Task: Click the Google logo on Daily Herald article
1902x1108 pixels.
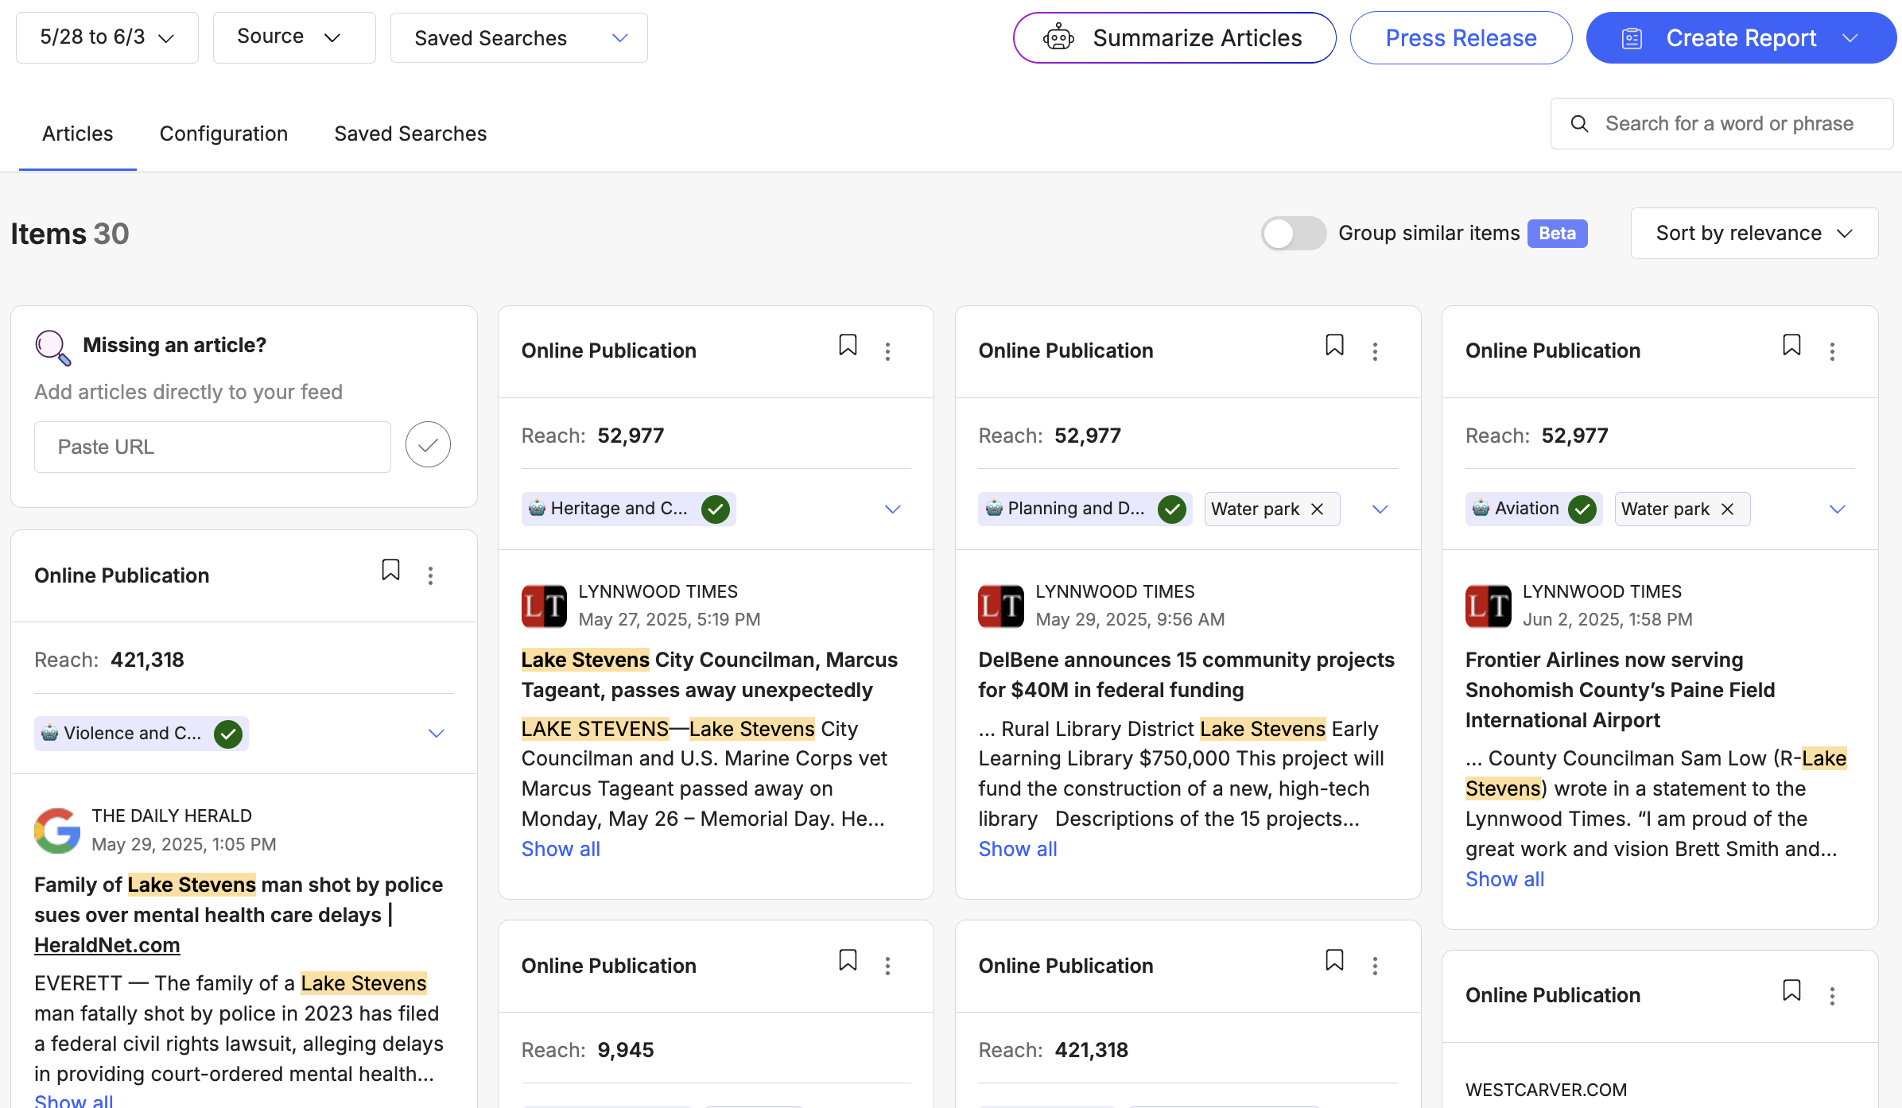Action: [57, 831]
